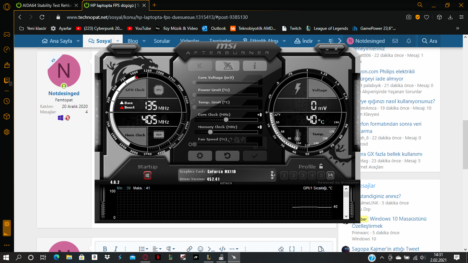Click the preview icon in the reply editor

(x=321, y=249)
